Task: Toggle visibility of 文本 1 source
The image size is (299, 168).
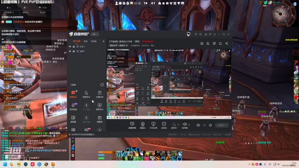Action: [70, 46]
